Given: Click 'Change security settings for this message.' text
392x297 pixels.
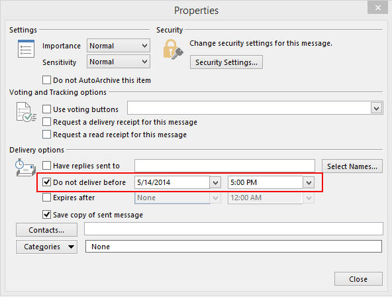Looking at the screenshot, I should pyautogui.click(x=261, y=43).
